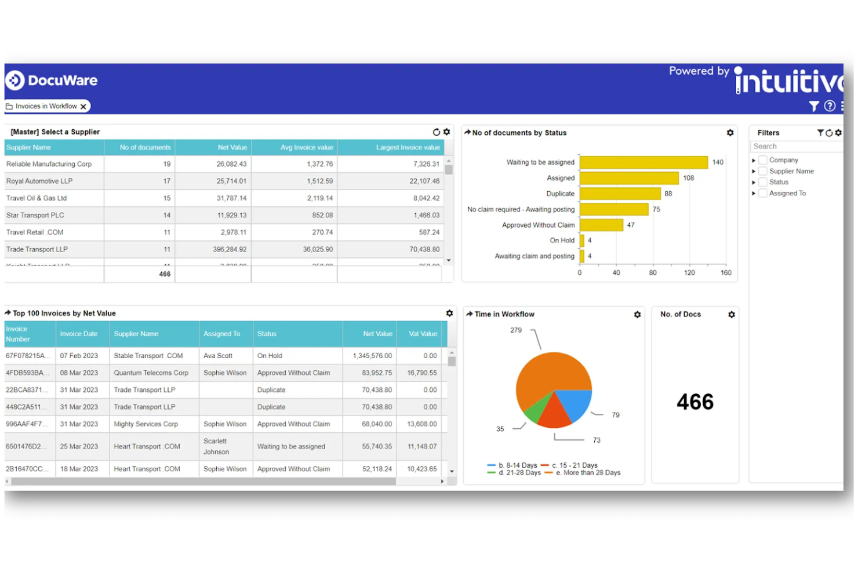Enable the Status filter checkbox
This screenshot has width=858, height=572.
click(762, 181)
